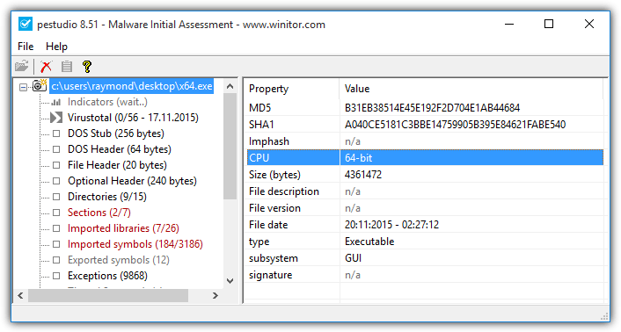Click the x64.exe file camera icon

click(40, 85)
